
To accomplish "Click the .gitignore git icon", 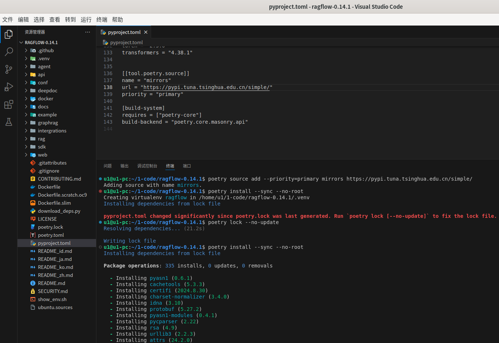I will click(x=33, y=171).
